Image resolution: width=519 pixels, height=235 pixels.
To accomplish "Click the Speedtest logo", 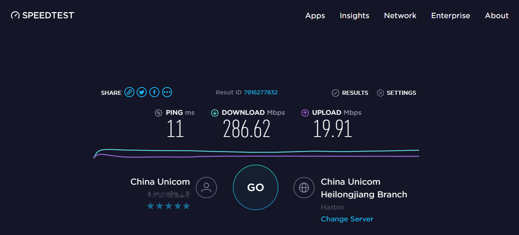I will click(43, 15).
